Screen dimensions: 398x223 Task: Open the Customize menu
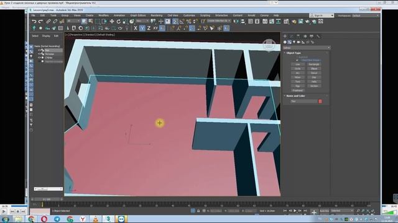pyautogui.click(x=189, y=15)
